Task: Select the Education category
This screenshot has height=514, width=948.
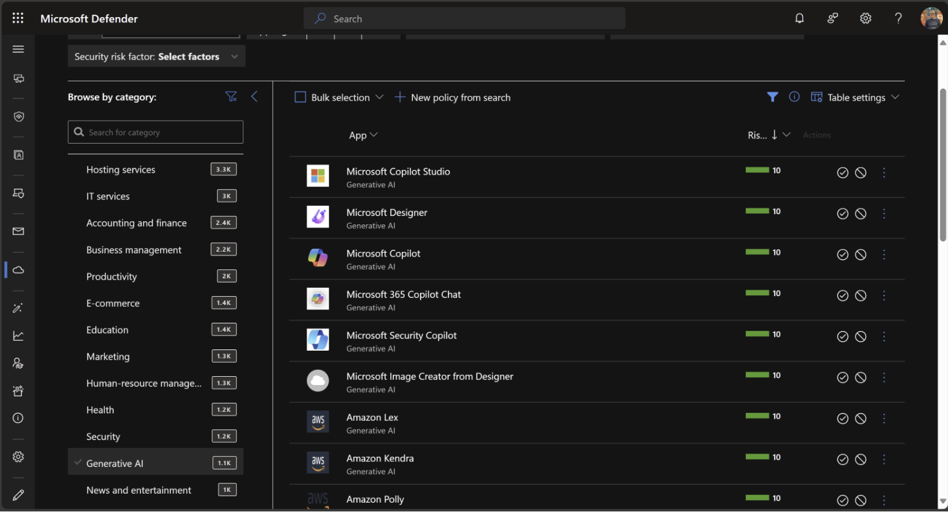Action: (x=156, y=330)
